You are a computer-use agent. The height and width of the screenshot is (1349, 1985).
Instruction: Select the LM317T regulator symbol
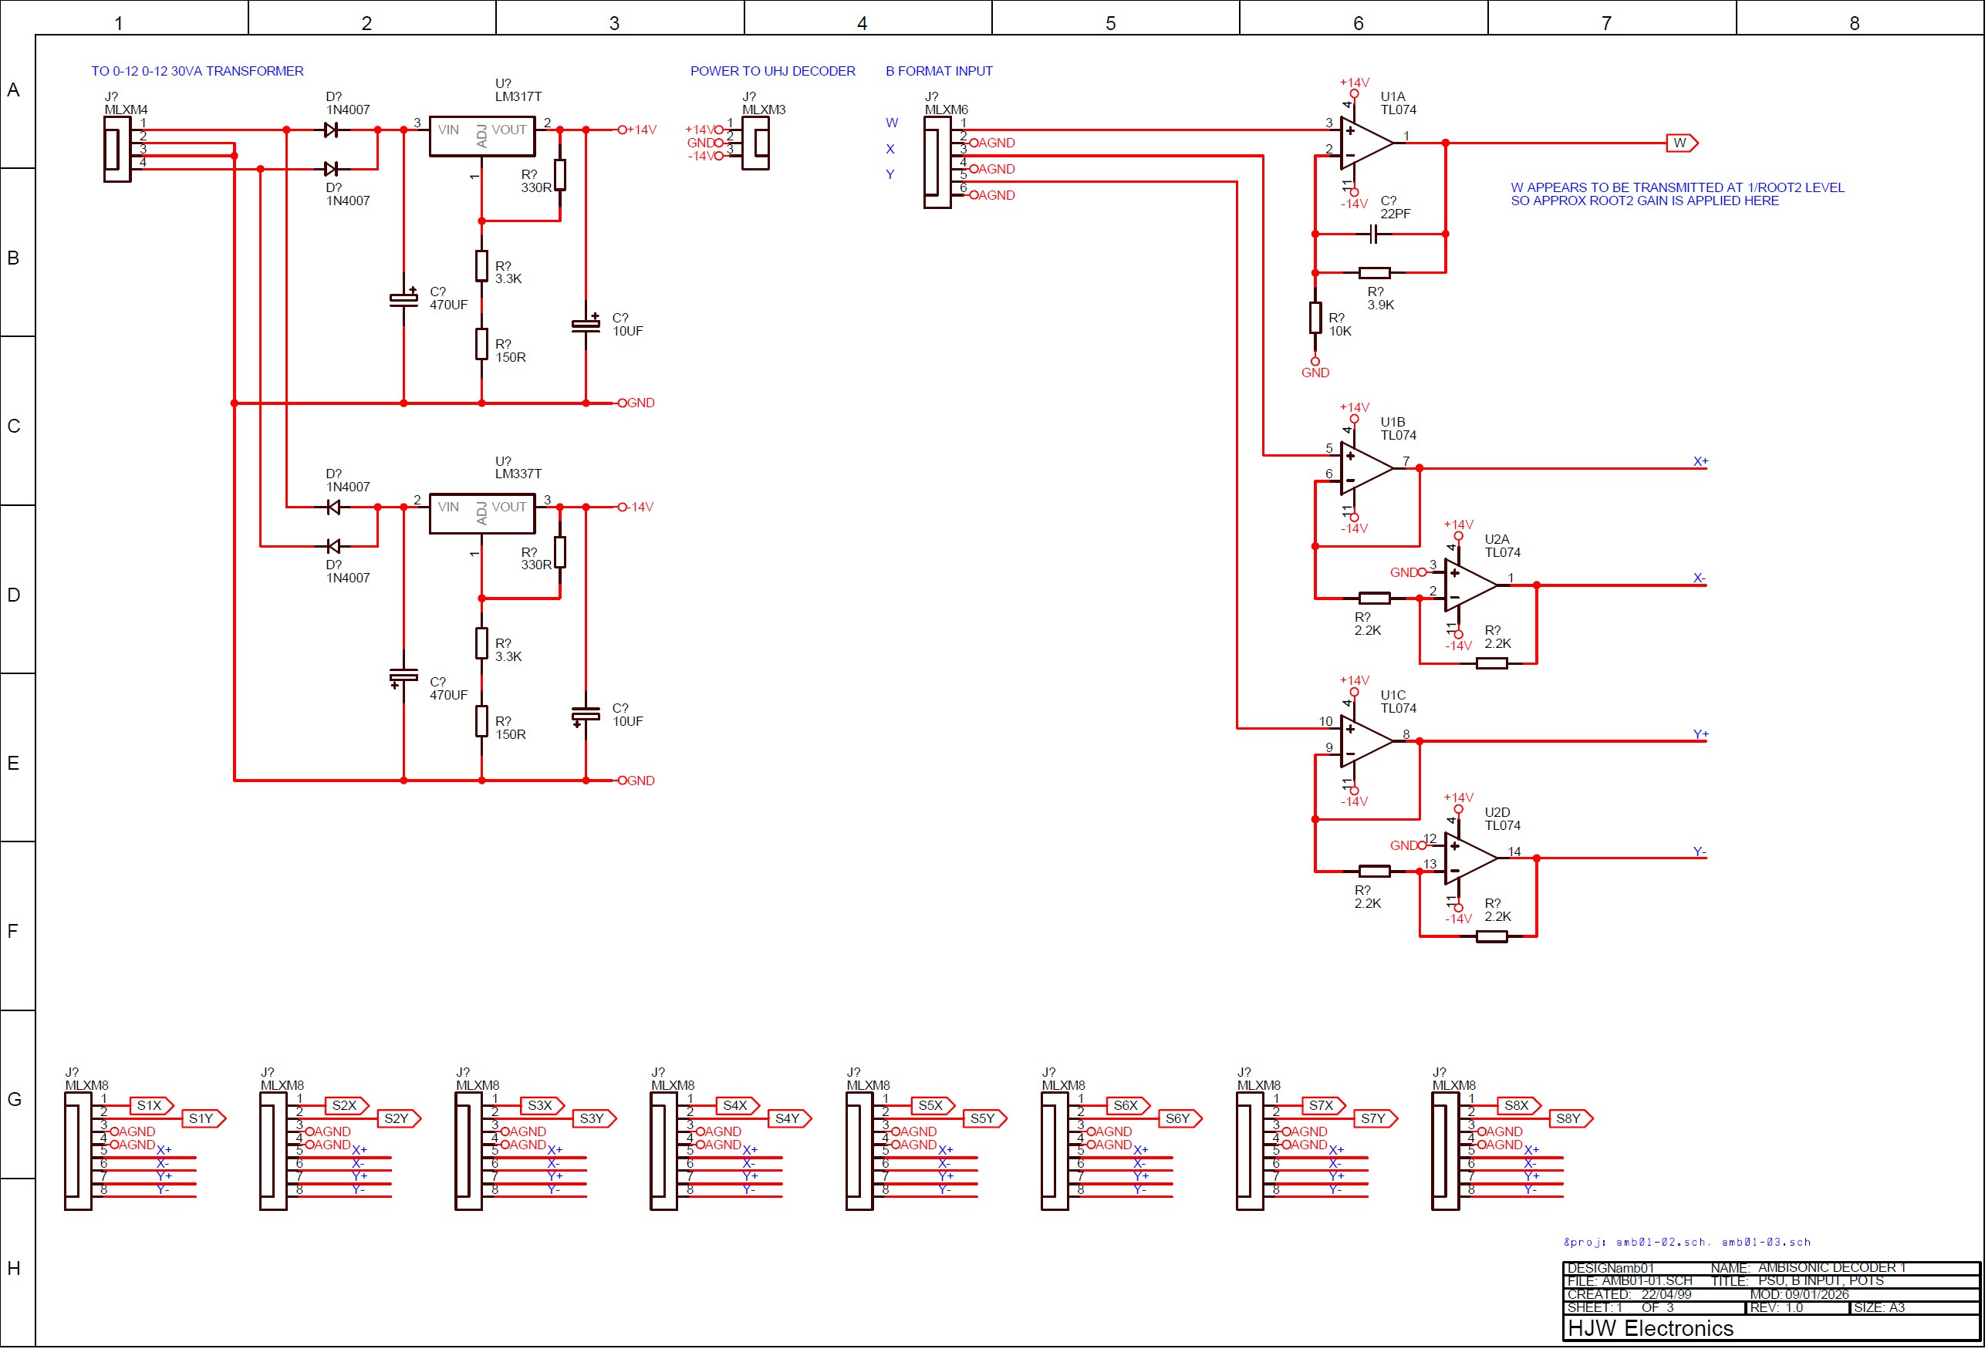tap(481, 136)
